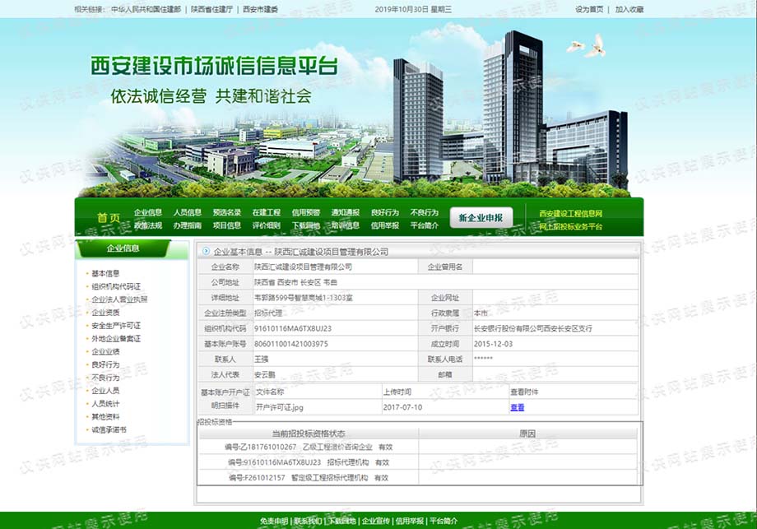
Task: Select 基本信息 in the sidebar
Action: pyautogui.click(x=105, y=273)
